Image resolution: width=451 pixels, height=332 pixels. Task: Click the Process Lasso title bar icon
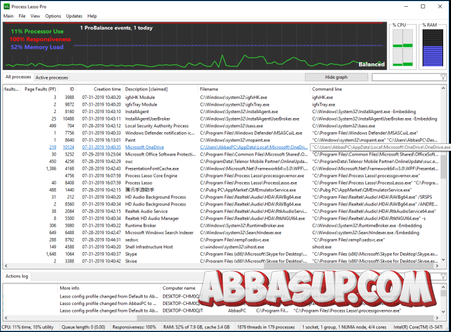pos(6,6)
